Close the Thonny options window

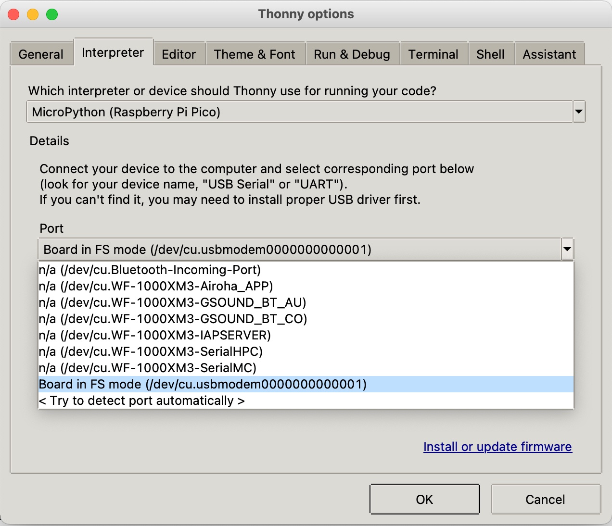[x=13, y=14]
